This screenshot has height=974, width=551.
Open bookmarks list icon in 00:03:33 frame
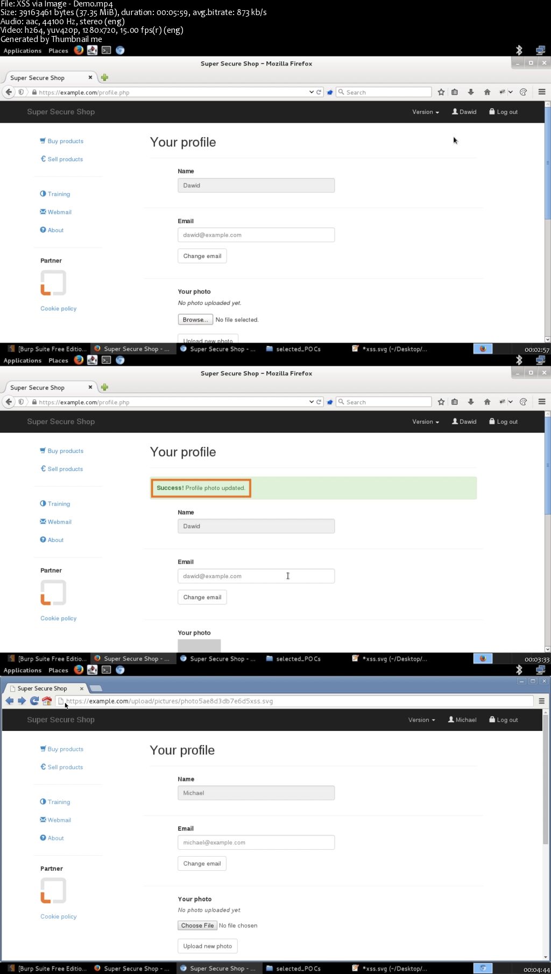(455, 402)
